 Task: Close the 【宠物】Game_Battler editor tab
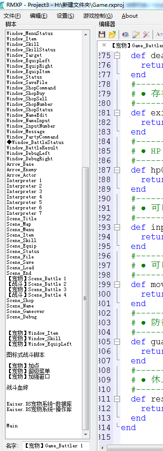104,45
